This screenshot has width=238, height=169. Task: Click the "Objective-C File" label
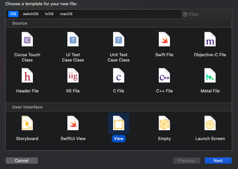pyautogui.click(x=210, y=55)
